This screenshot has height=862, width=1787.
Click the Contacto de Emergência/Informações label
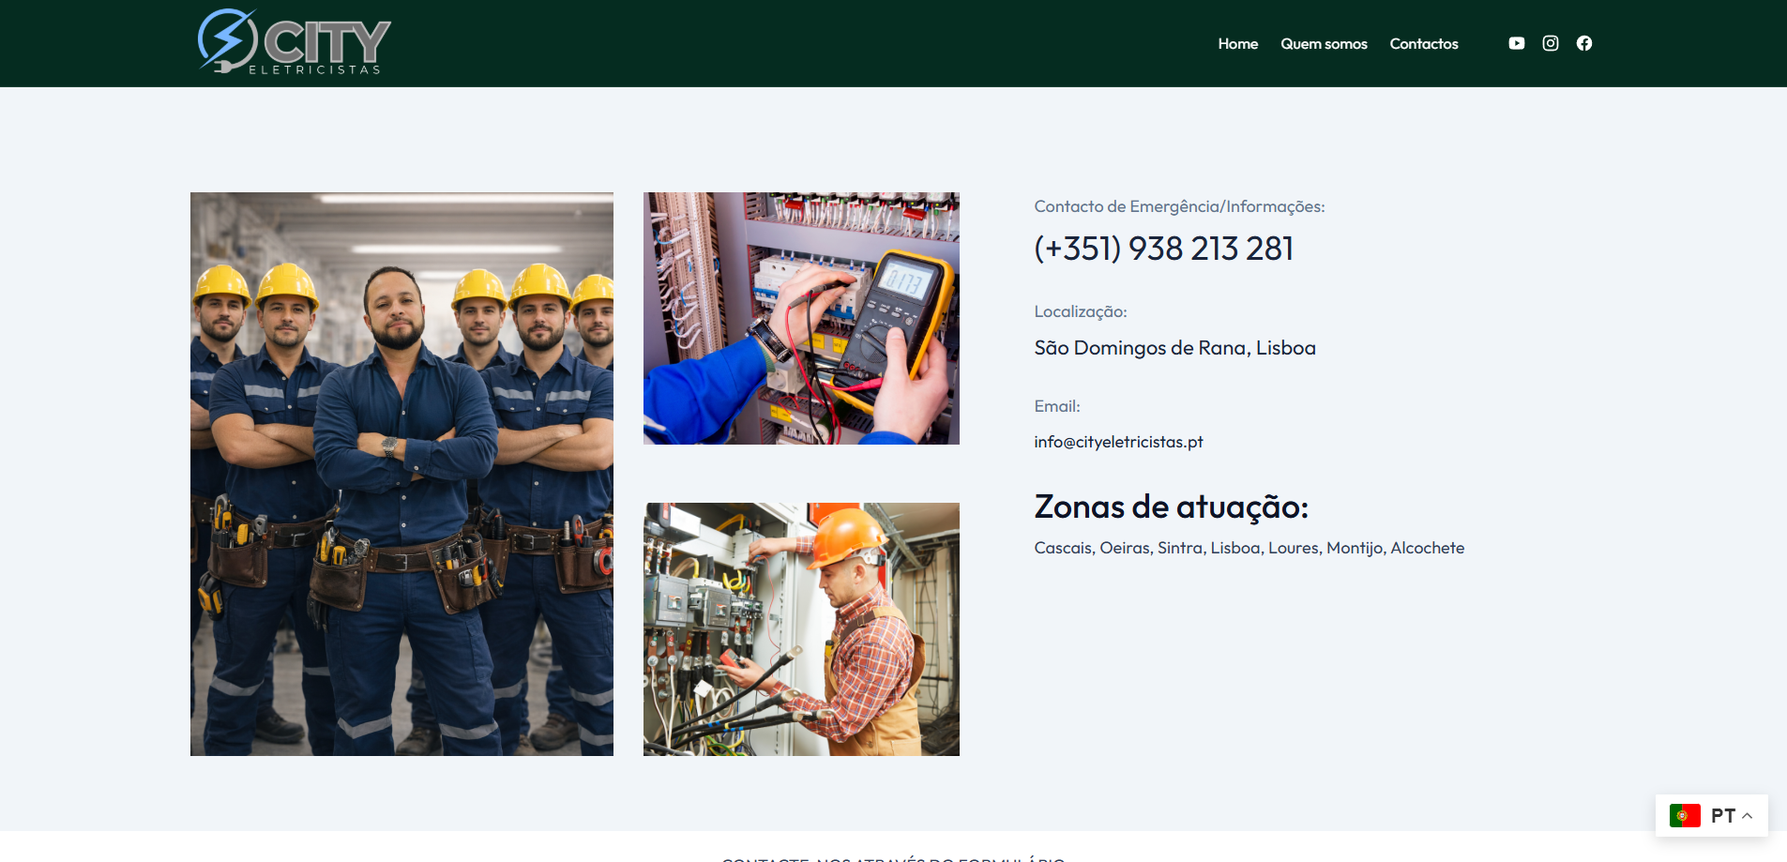1179,206
